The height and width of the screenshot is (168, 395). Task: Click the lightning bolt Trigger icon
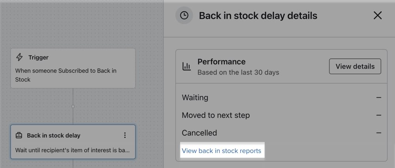point(19,58)
